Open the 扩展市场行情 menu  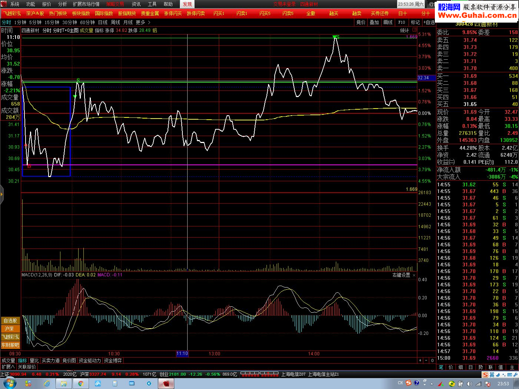pyautogui.click(x=86, y=4)
